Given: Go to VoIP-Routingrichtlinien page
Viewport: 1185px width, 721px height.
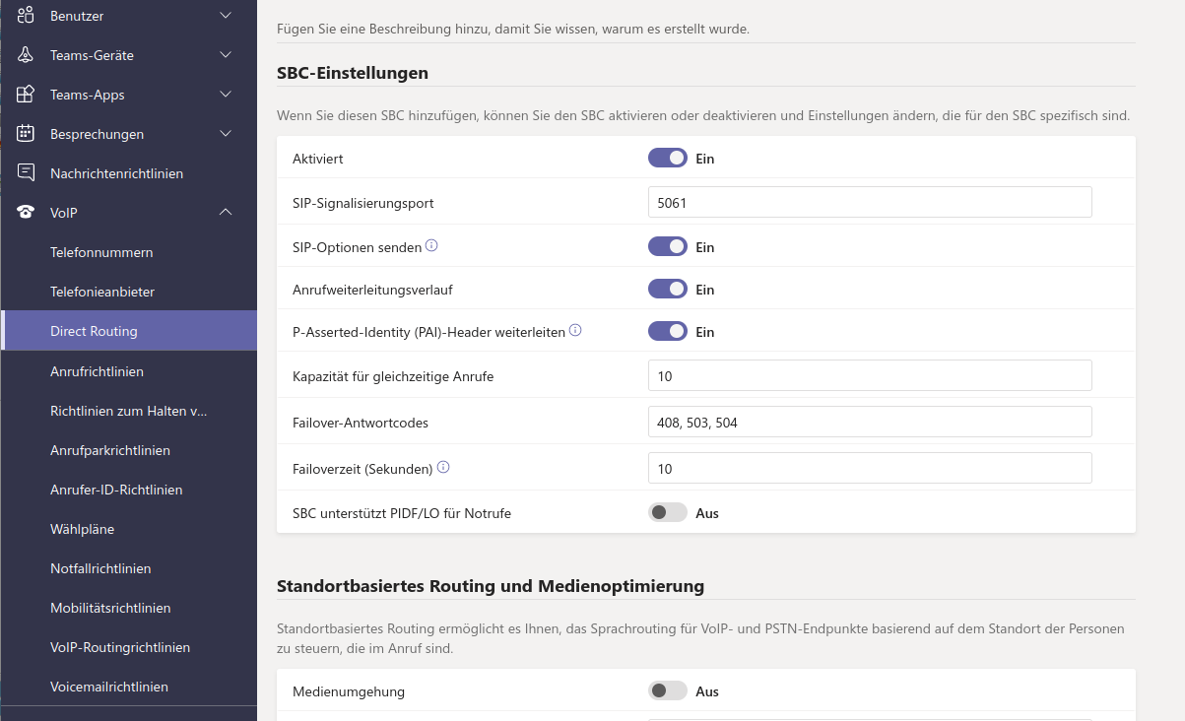Looking at the screenshot, I should (120, 648).
